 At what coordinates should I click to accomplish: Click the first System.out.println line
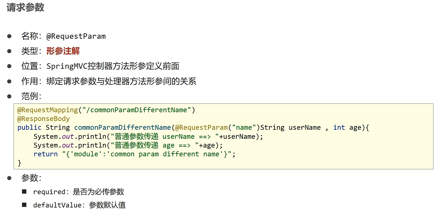[148, 137]
